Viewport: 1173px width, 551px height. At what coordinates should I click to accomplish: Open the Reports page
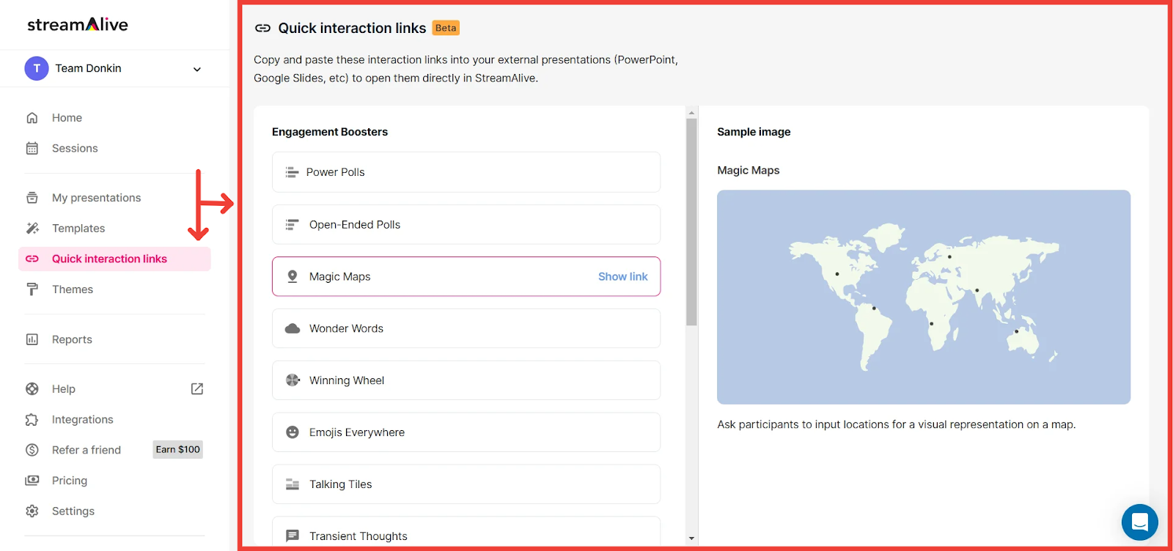coord(72,339)
